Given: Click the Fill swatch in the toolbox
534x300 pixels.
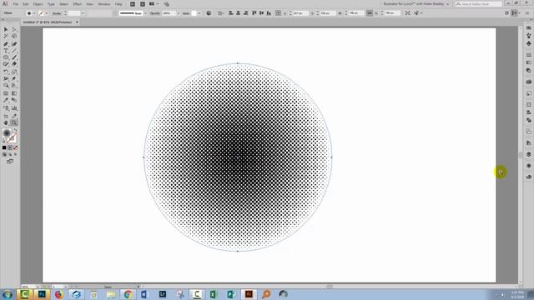Looking at the screenshot, I should [x=7, y=133].
